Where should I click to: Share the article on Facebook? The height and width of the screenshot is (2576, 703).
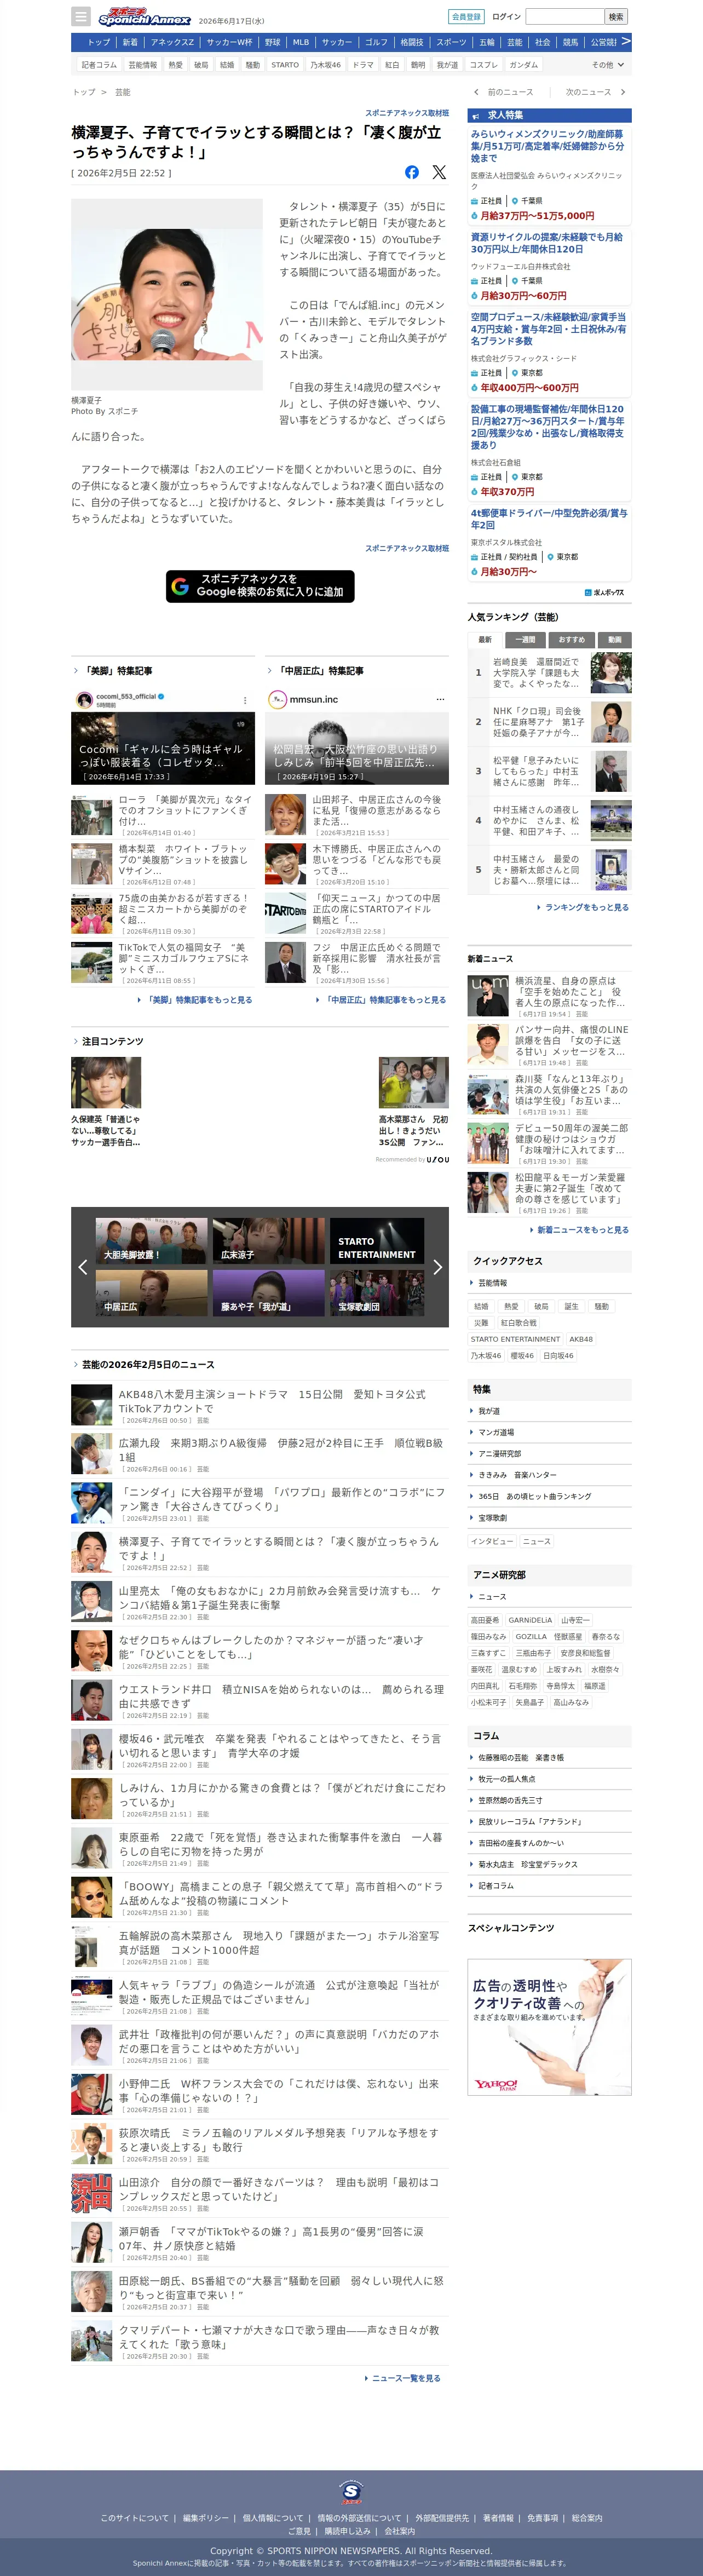coord(412,172)
